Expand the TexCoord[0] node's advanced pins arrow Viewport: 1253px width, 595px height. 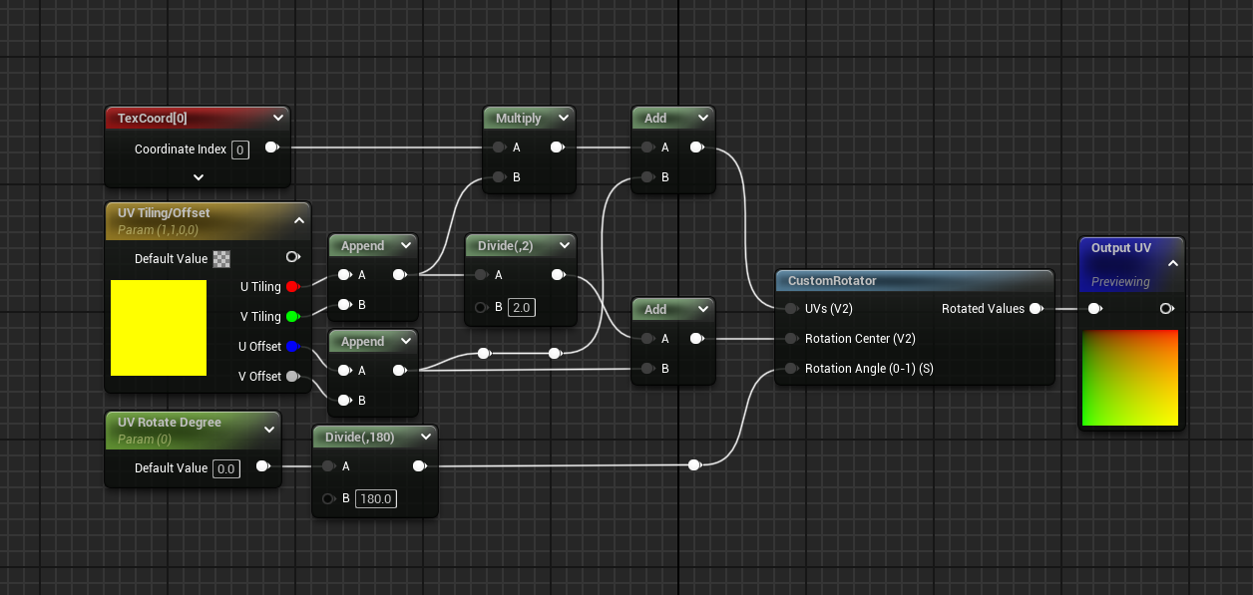199,177
